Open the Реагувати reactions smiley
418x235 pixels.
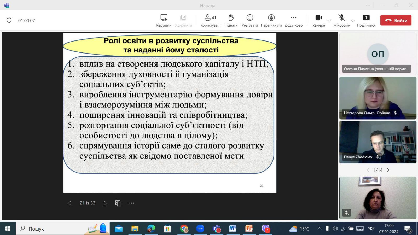click(250, 18)
